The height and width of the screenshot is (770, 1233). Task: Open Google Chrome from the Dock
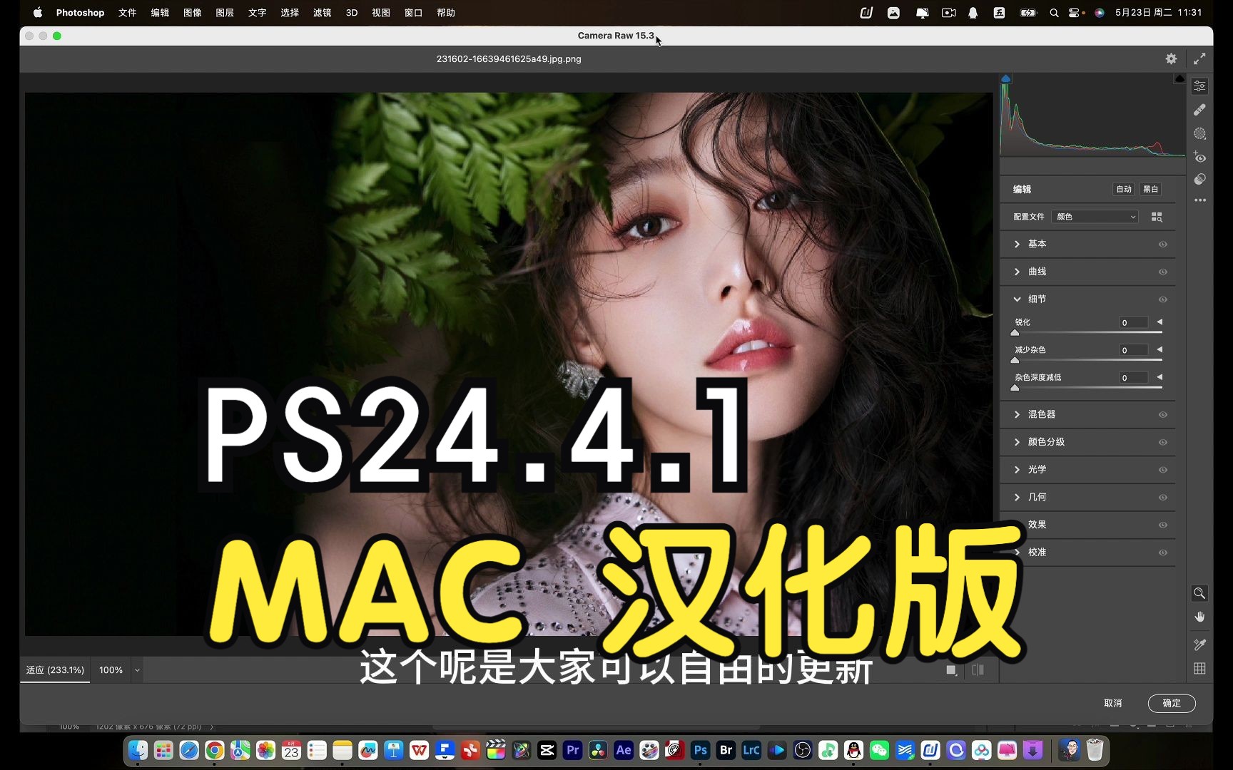[x=214, y=750]
